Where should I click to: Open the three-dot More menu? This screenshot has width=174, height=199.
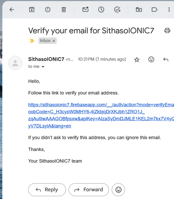click(x=169, y=10)
